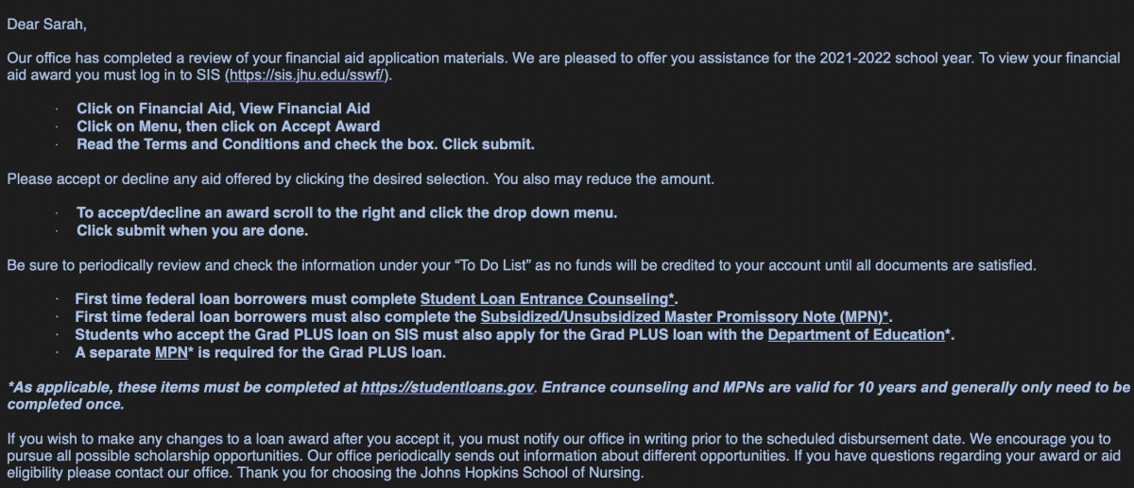This screenshot has height=488, width=1134.
Task: Click the 'Click submit when you are done' bullet
Action: pos(192,230)
